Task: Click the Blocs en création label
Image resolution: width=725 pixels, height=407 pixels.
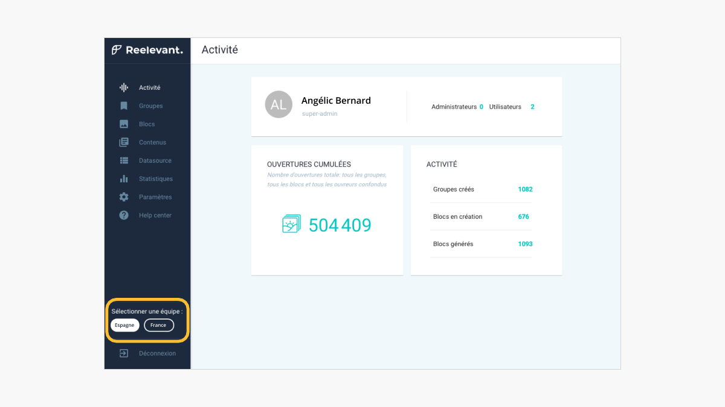Action: point(457,216)
